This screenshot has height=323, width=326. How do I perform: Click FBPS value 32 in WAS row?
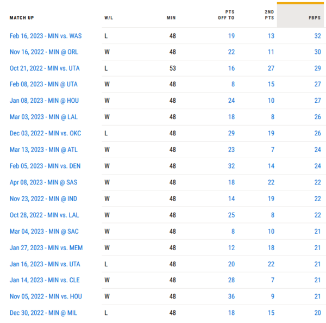317,36
